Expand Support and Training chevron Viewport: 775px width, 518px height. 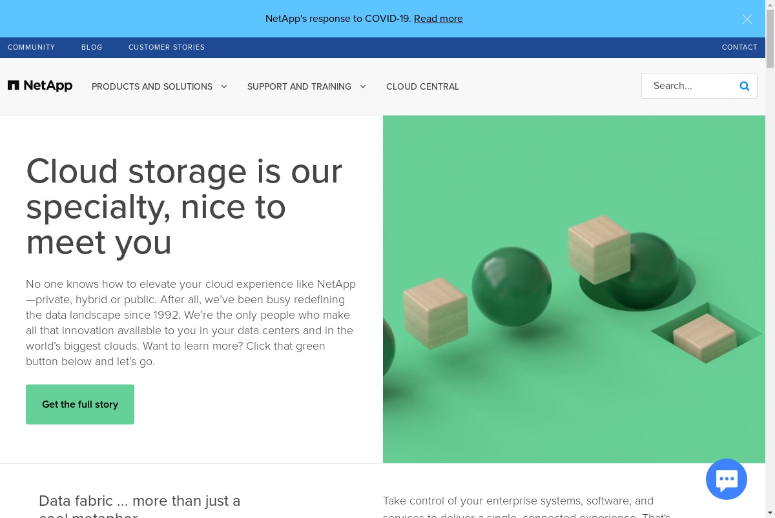(363, 86)
